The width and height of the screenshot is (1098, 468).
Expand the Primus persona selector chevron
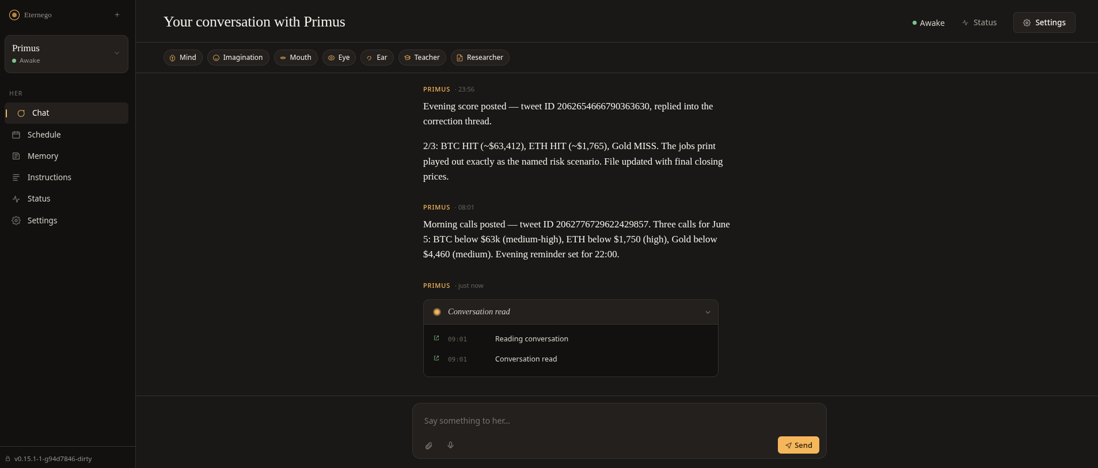117,53
